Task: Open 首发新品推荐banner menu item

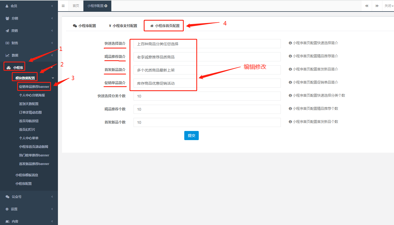Action: [x=34, y=164]
